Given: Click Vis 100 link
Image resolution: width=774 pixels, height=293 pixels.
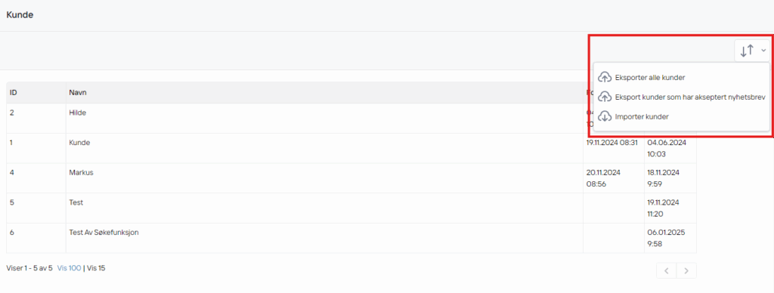Looking at the screenshot, I should [69, 268].
